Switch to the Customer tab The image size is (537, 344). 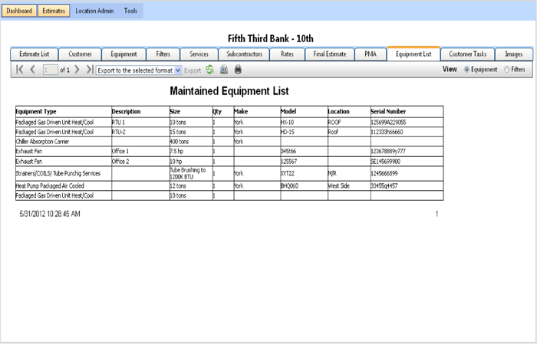click(80, 54)
